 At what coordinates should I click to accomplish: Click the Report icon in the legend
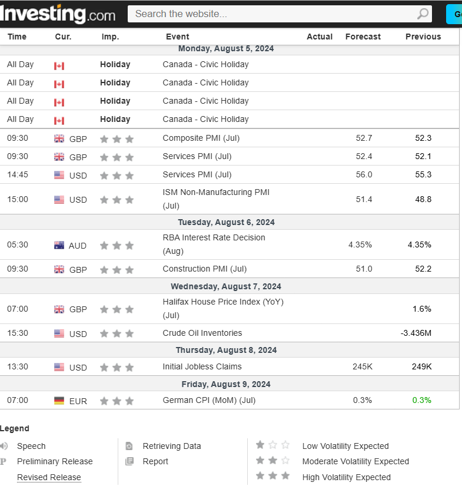[129, 461]
